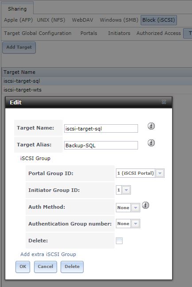Open the UNIX (NFS) sharing tab

point(51,20)
